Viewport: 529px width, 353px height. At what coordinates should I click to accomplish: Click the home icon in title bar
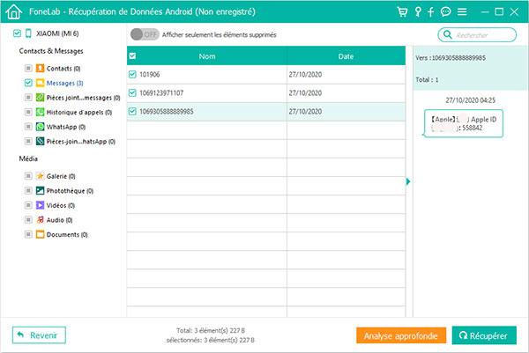tap(11, 12)
